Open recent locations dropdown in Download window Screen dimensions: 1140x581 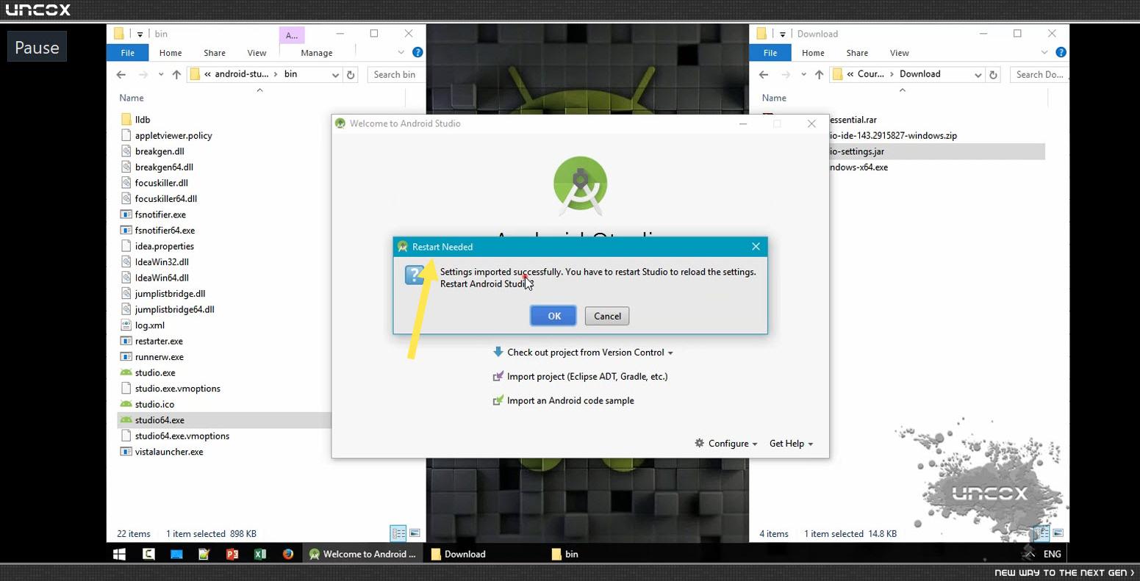pos(803,74)
